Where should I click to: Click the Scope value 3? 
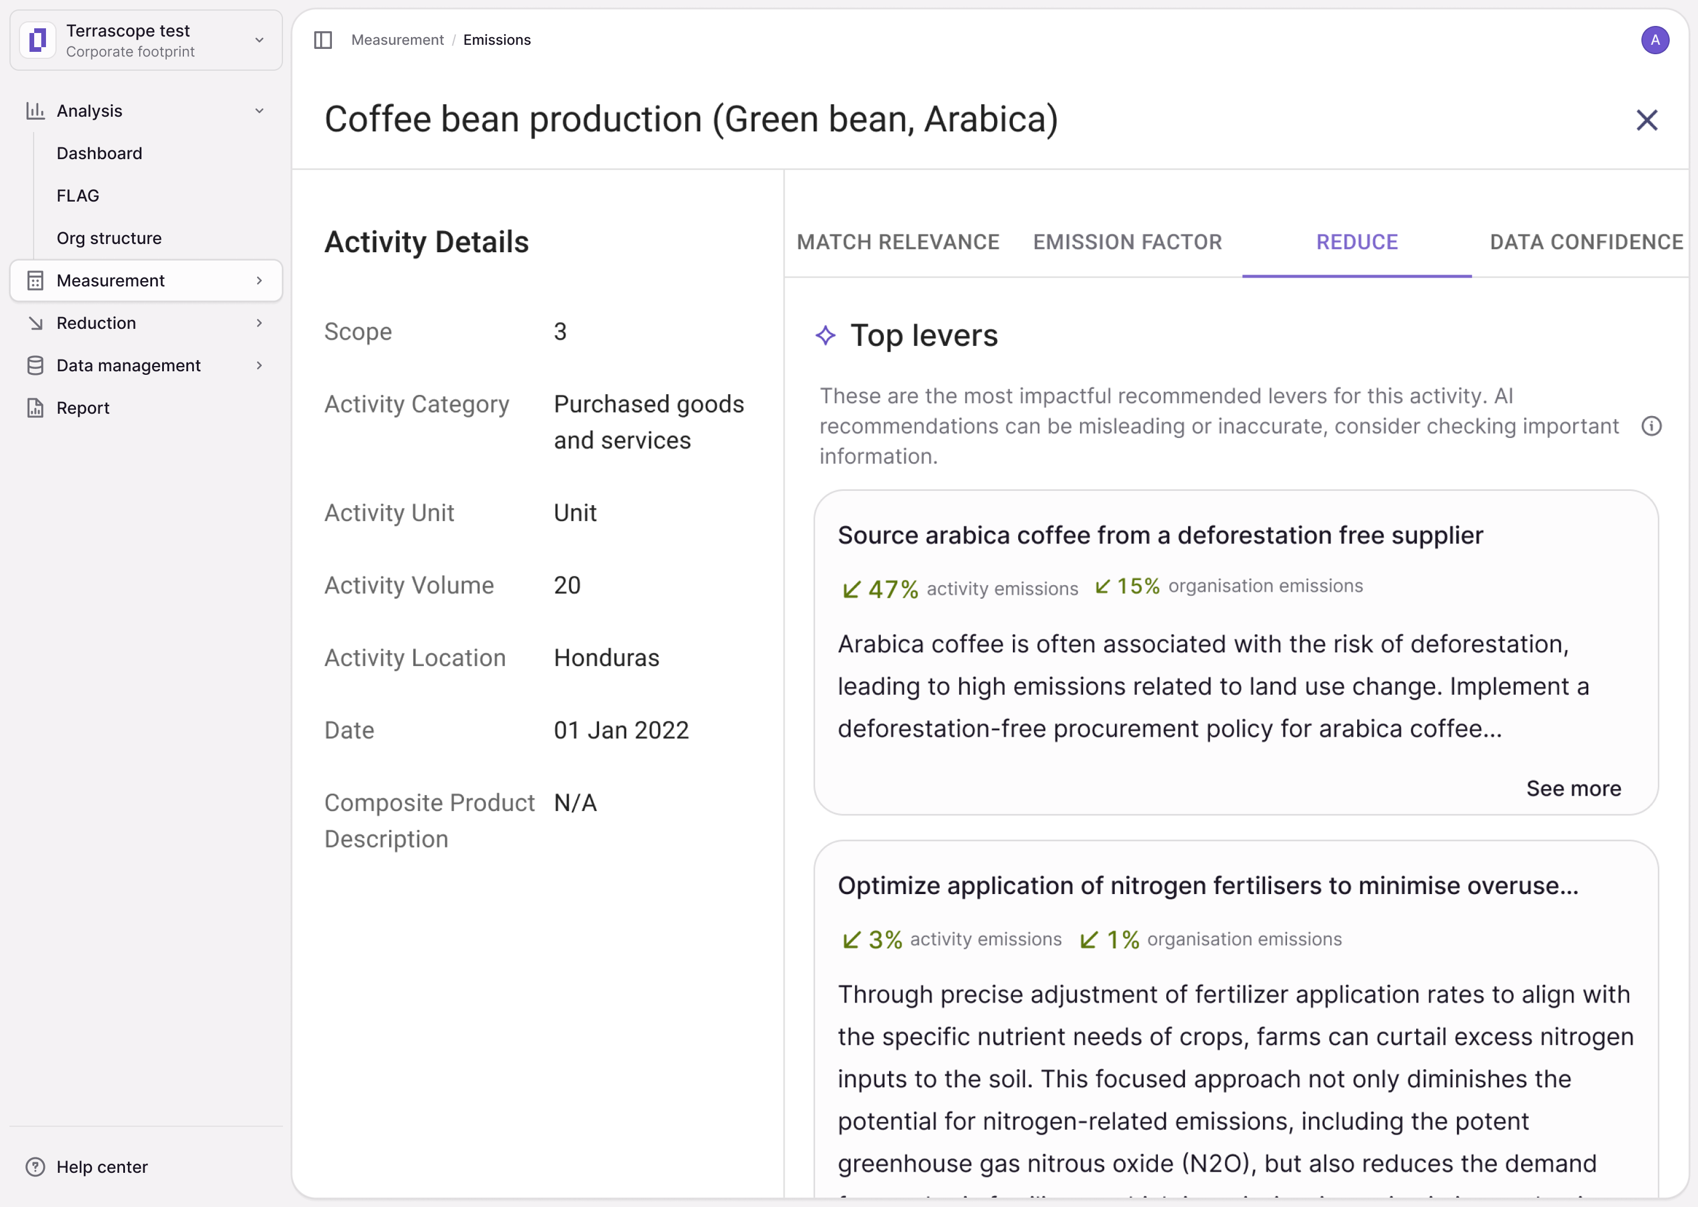(x=561, y=331)
